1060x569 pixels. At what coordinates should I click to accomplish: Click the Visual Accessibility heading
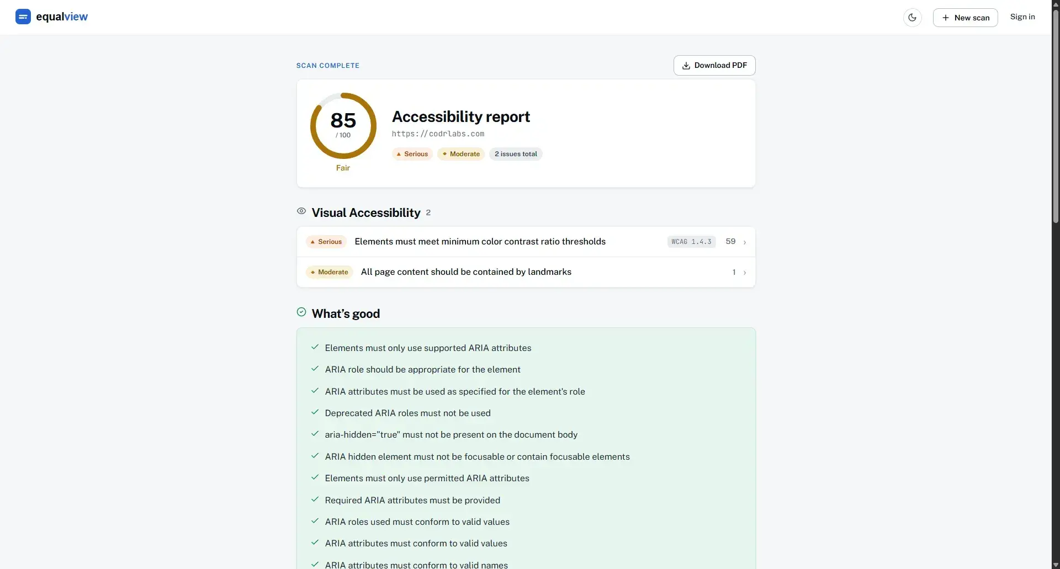click(x=366, y=213)
